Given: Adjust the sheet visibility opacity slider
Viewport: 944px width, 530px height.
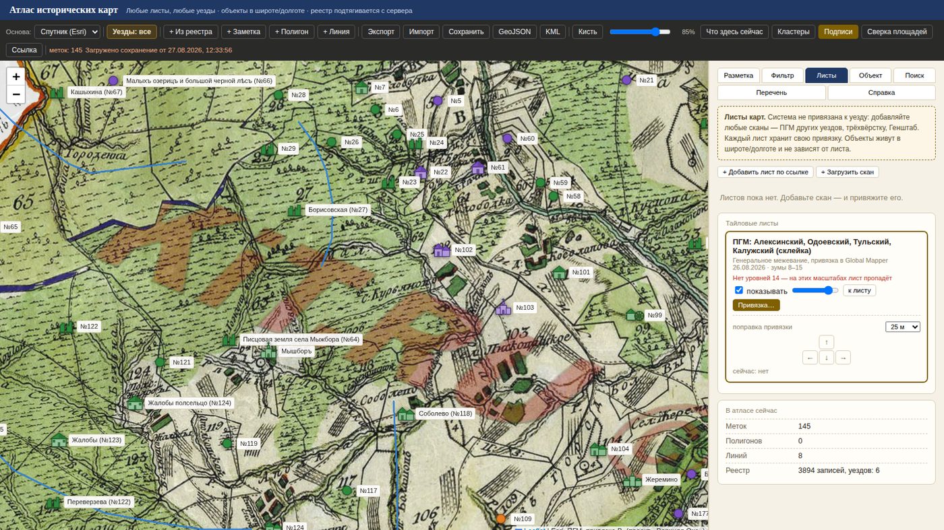Looking at the screenshot, I should (815, 290).
